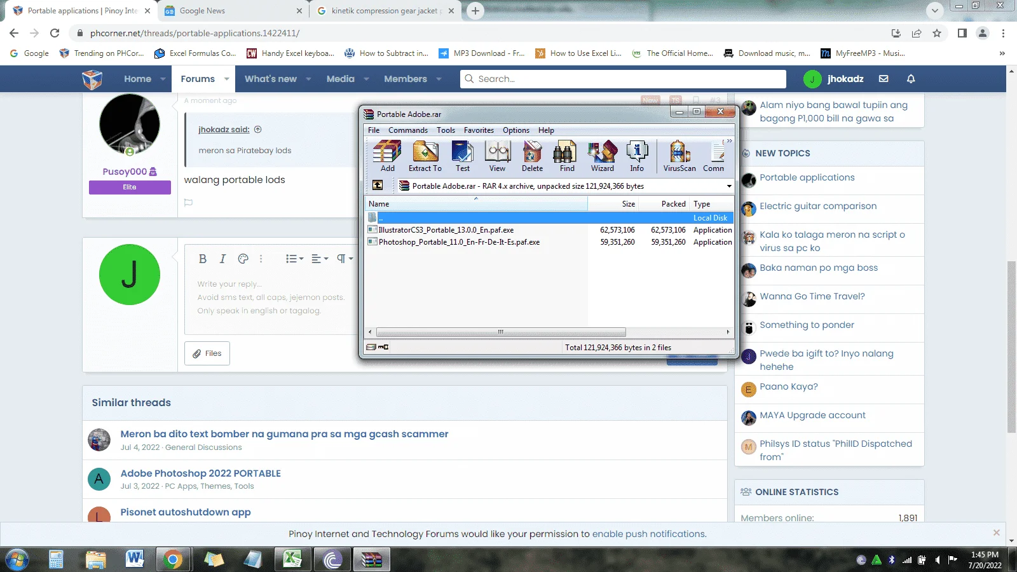1017x572 pixels.
Task: Click the VirusScan toolbar icon
Action: tap(679, 156)
